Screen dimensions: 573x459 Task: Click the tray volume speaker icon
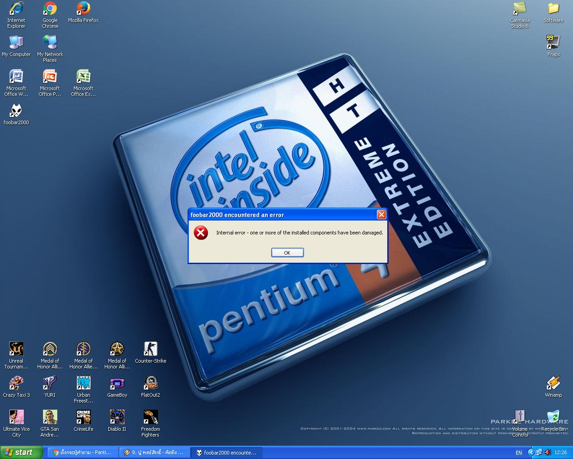[x=547, y=452]
